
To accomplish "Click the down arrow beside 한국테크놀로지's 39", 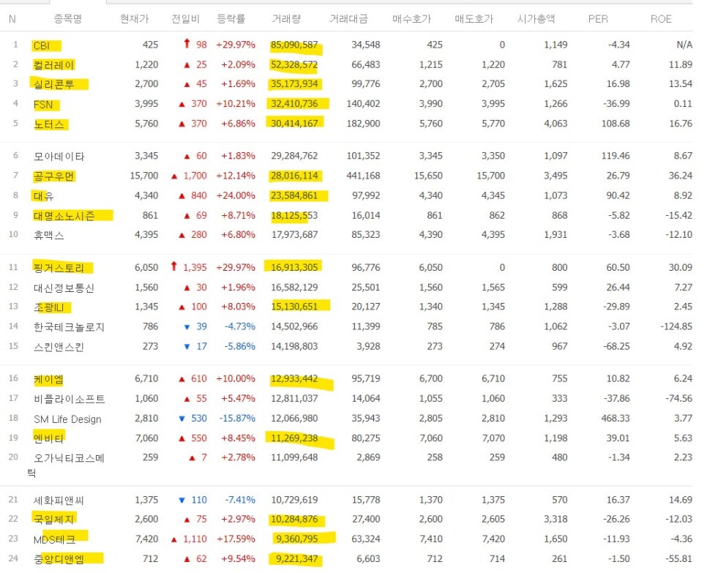I will 187,327.
